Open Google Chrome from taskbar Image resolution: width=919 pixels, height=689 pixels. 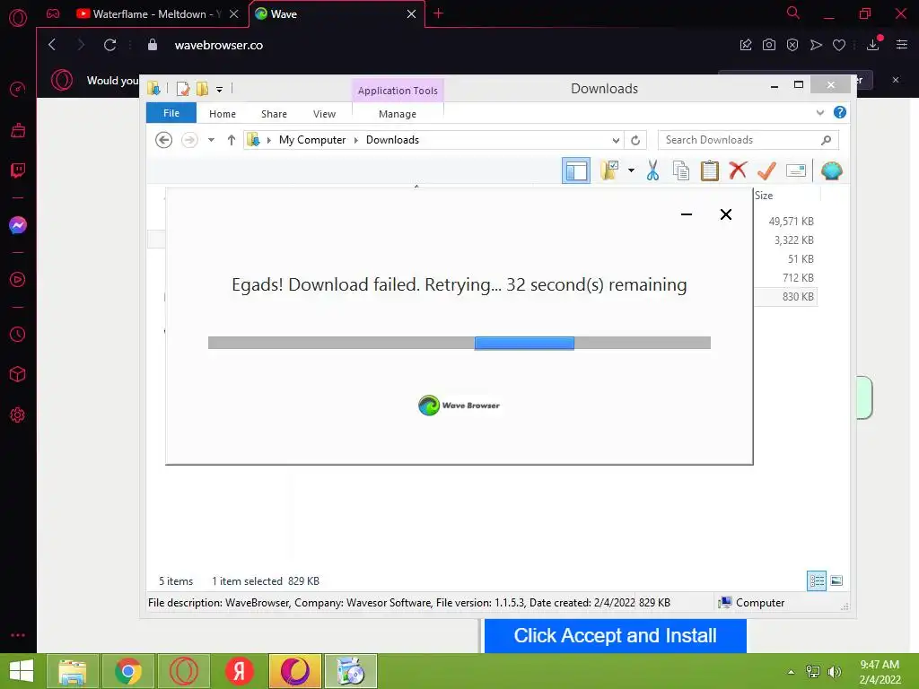click(128, 671)
